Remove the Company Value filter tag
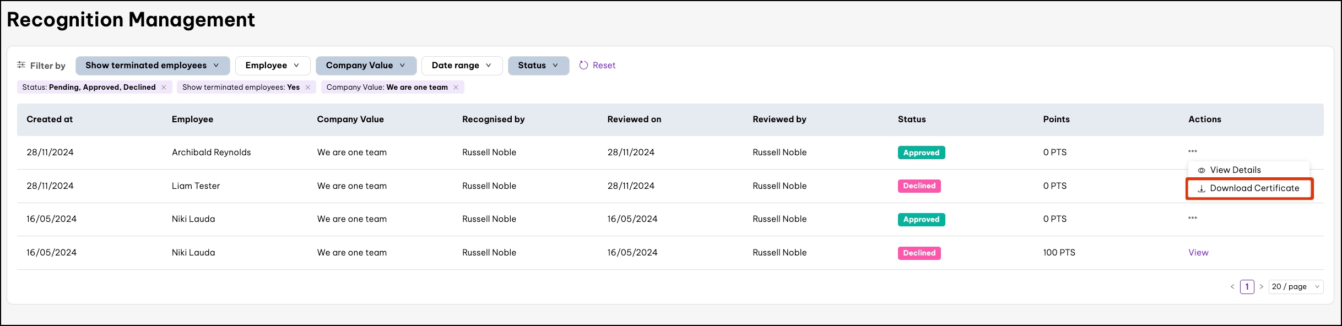The height and width of the screenshot is (326, 1342). pyautogui.click(x=456, y=88)
